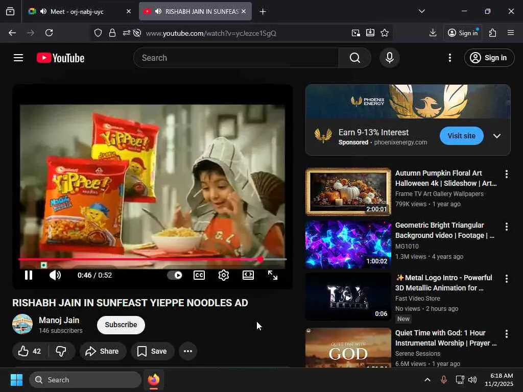This screenshot has width=523, height=392.
Task: Enter fullscreen mode in the player
Action: [x=273, y=275]
